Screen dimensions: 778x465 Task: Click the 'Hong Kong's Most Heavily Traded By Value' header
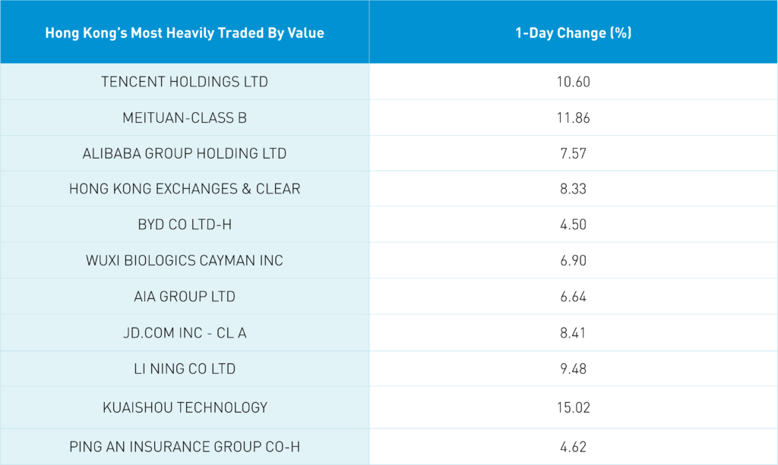(185, 33)
